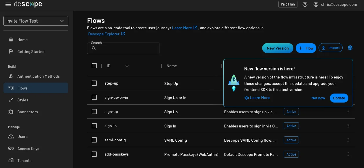Click into the Search flows field
This screenshot has height=168, width=364.
(123, 48)
